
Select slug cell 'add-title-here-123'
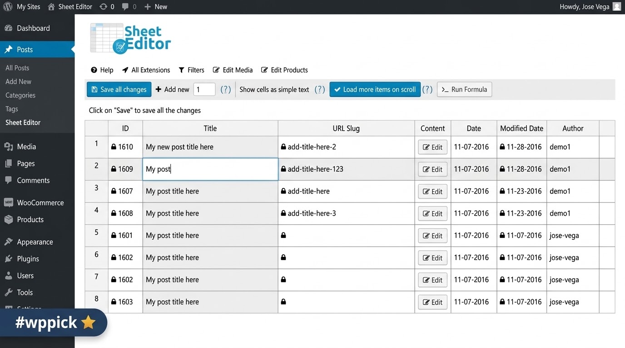[346, 169]
